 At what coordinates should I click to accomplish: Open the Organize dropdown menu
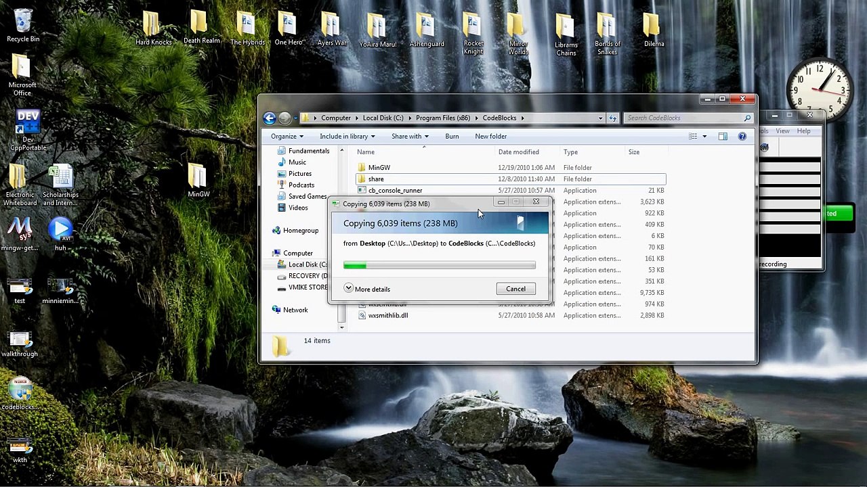[x=287, y=137]
